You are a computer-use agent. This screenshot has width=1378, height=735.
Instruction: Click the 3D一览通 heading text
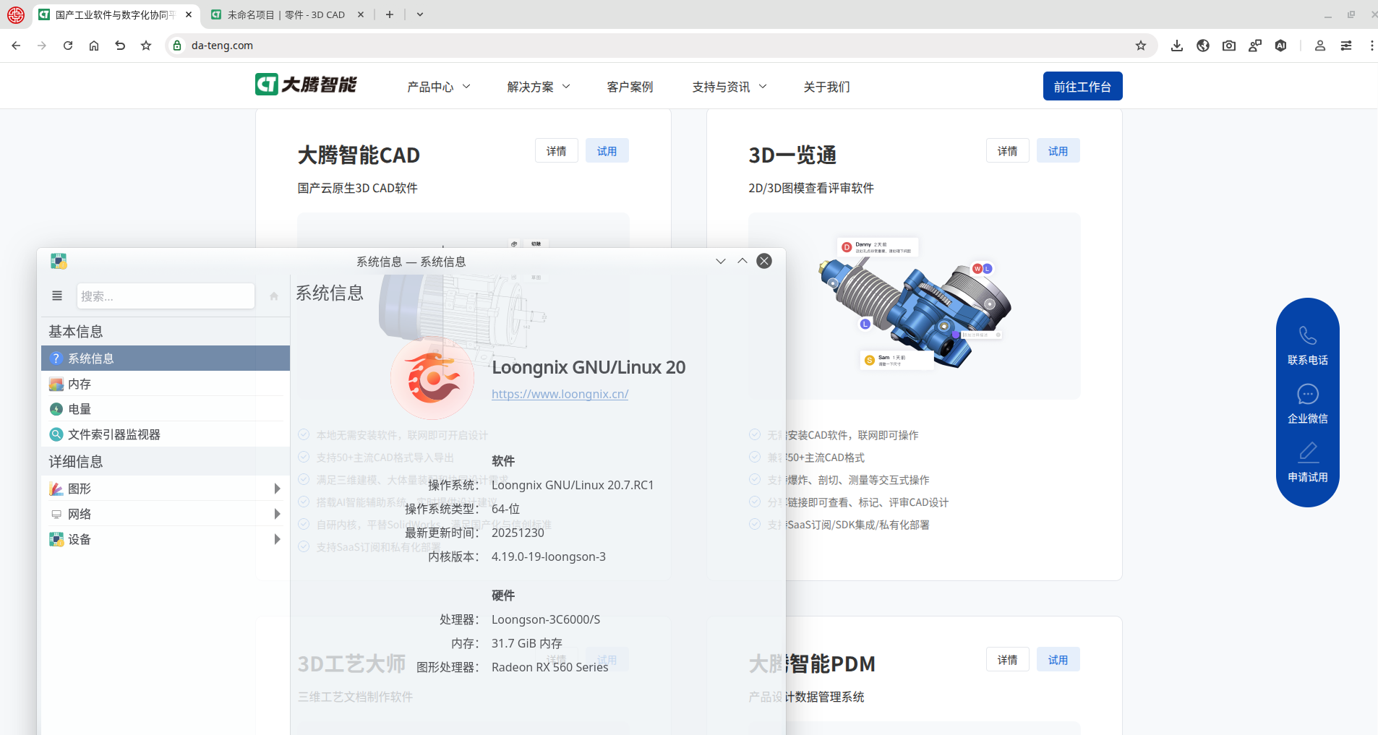(792, 155)
